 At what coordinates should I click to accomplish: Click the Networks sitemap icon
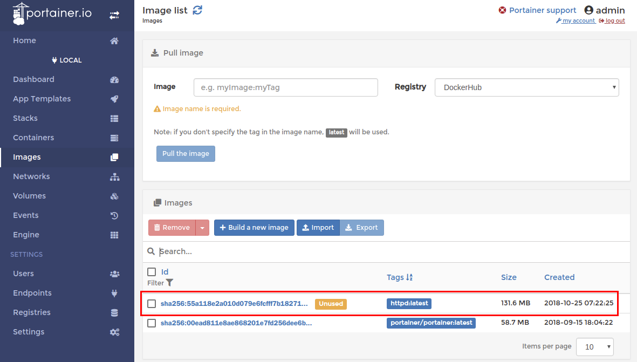(114, 177)
